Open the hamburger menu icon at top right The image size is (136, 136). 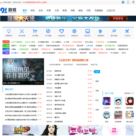(133, 2)
